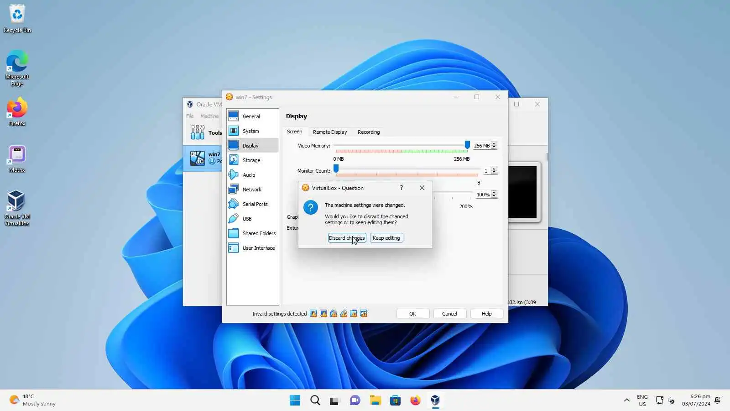Viewport: 730px width, 411px height.
Task: Increase Video Memory using the up arrow
Action: click(x=494, y=144)
